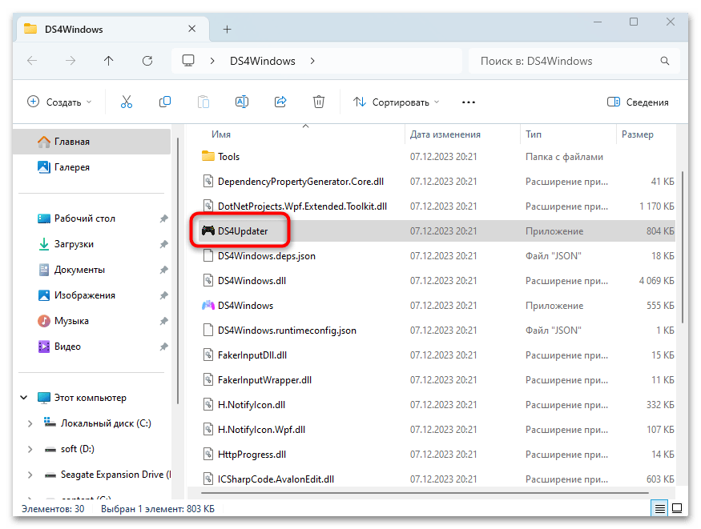Refresh the folder view
701x529 pixels.
147,61
